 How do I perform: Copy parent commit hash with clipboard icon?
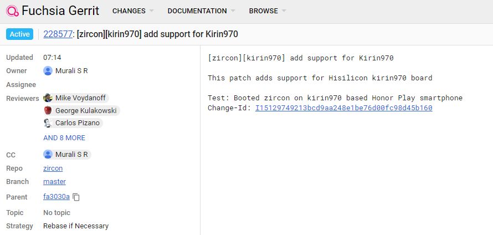tap(76, 197)
